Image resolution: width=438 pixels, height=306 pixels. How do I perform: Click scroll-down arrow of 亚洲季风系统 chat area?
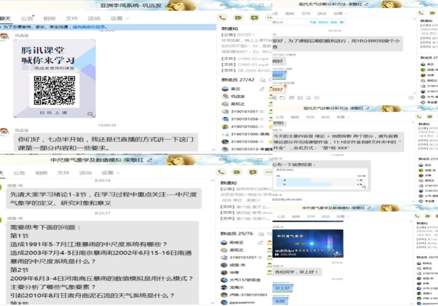point(213,150)
